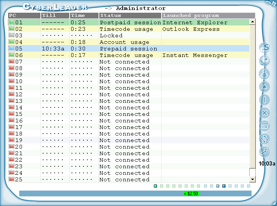Click the white scrollbar thumb near the bottom
The width and height of the screenshot is (277, 206).
coord(252,172)
